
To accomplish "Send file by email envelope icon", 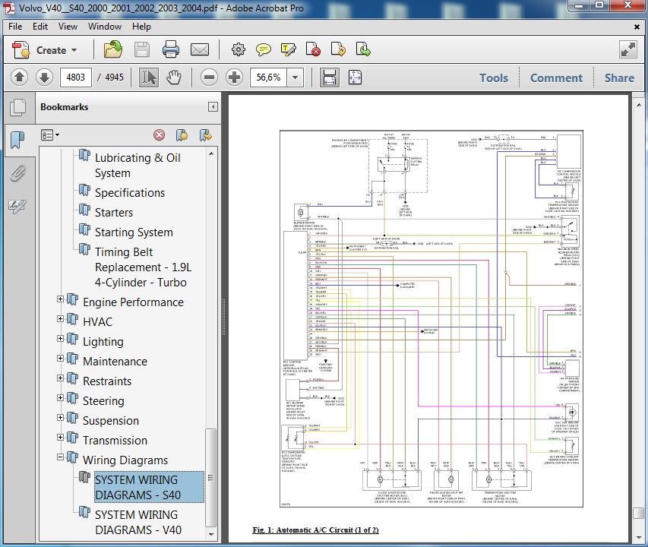I will point(200,50).
